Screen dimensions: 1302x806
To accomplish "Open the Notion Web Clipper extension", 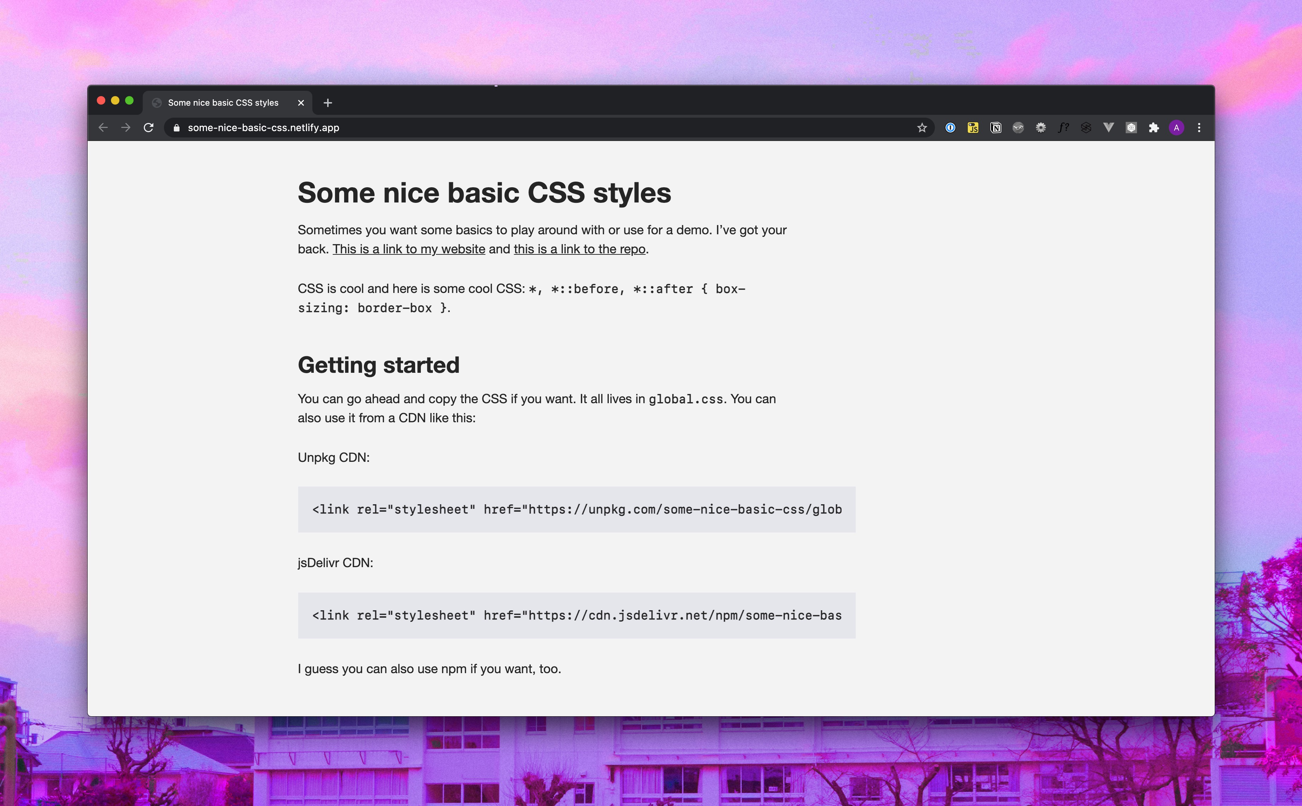I will coord(996,128).
